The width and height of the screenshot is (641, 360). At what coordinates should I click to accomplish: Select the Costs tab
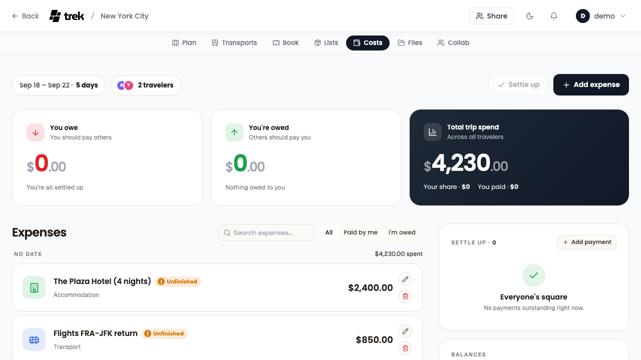368,43
